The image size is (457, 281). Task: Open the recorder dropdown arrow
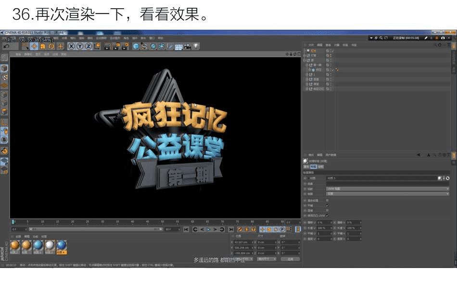pos(371,38)
